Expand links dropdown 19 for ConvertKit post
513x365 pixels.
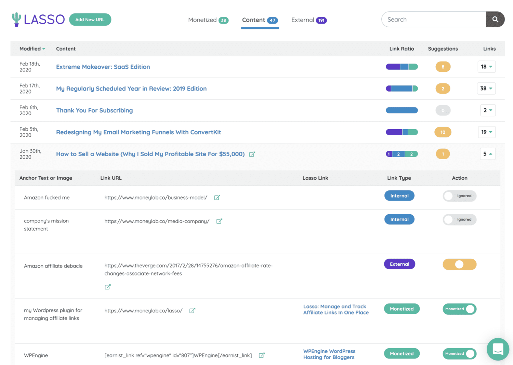click(x=487, y=132)
